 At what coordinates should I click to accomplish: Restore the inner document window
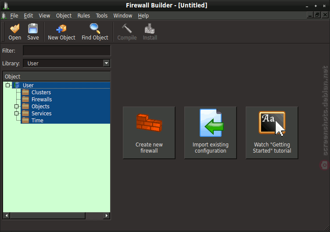[x=317, y=15]
